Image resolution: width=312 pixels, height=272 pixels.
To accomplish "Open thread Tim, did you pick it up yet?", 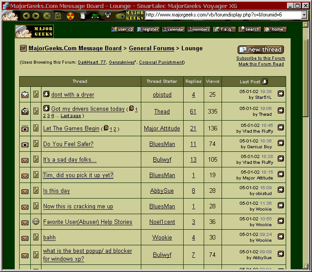I will [x=78, y=175].
